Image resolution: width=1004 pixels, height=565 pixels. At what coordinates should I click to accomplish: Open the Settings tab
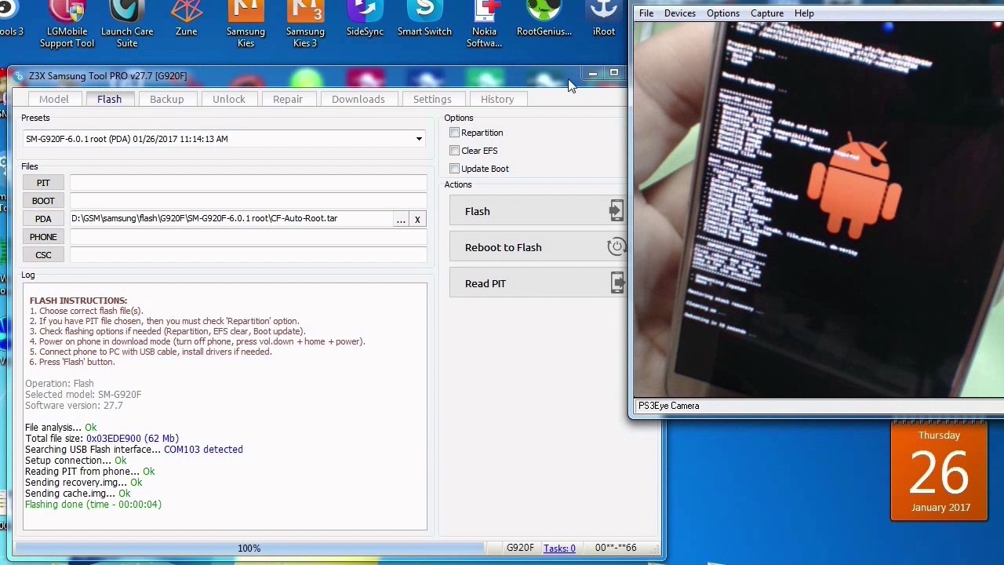point(432,99)
